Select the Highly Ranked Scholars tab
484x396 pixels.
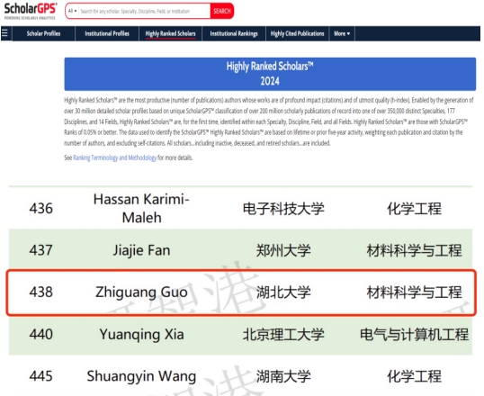pyautogui.click(x=170, y=33)
